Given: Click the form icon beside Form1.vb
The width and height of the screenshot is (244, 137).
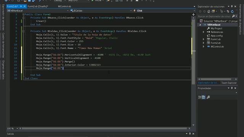Looking at the screenshot, I should [x=209, y=39].
